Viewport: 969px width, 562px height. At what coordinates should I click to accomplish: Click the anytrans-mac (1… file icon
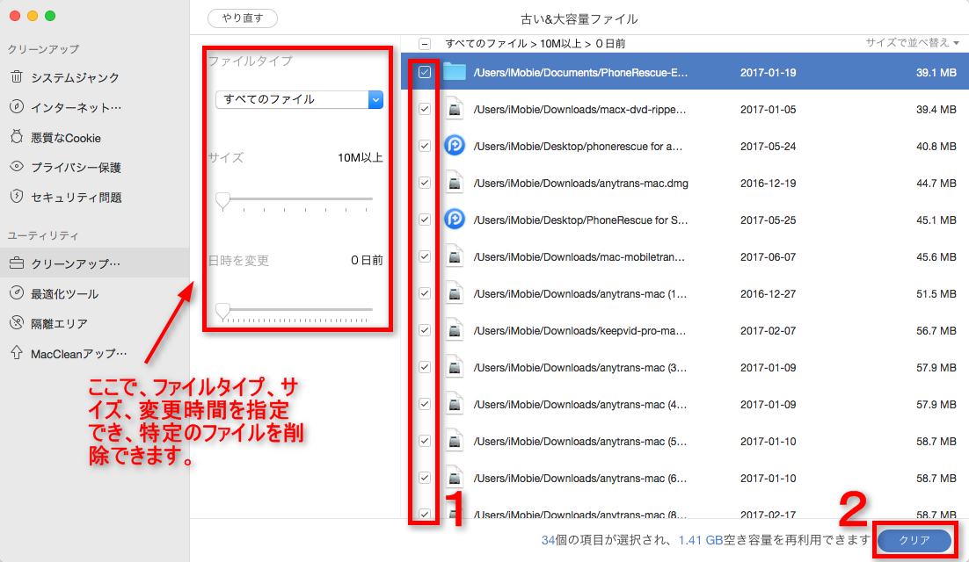tap(455, 293)
